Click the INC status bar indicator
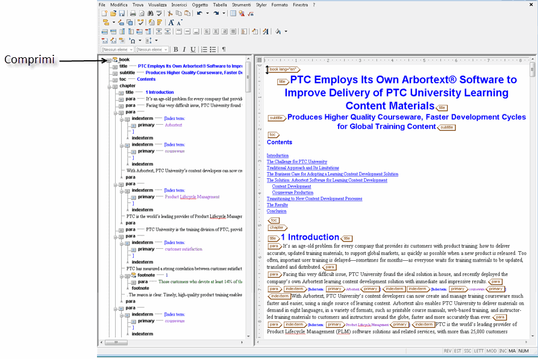Image resolution: width=538 pixels, height=359 pixels. tap(503, 351)
